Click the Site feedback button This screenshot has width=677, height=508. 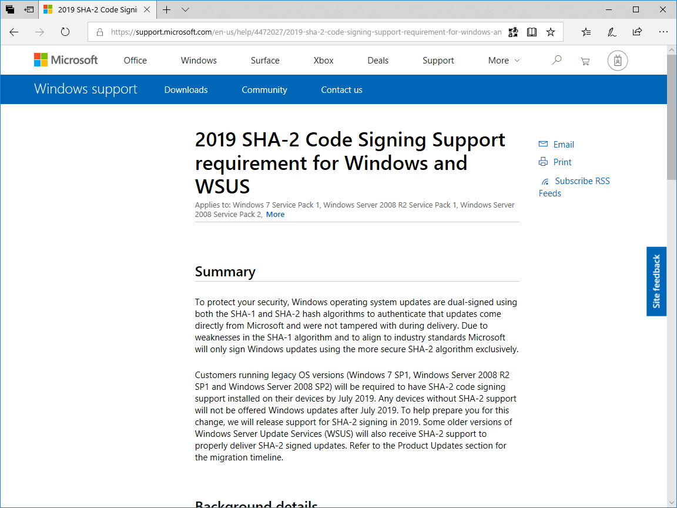coord(656,281)
